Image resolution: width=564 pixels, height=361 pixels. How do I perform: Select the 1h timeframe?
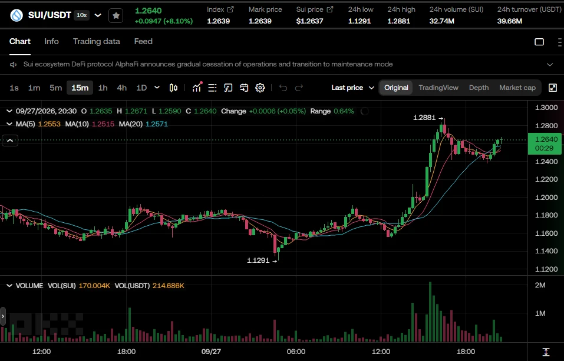103,88
